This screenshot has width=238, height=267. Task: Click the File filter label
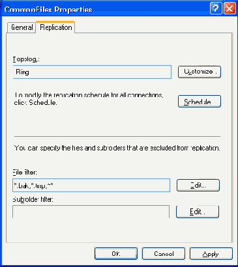(x=25, y=173)
